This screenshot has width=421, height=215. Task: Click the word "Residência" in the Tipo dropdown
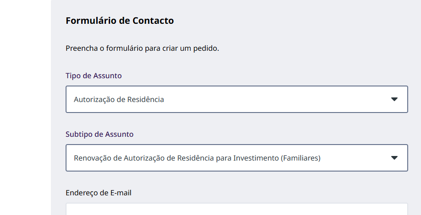[x=146, y=99]
